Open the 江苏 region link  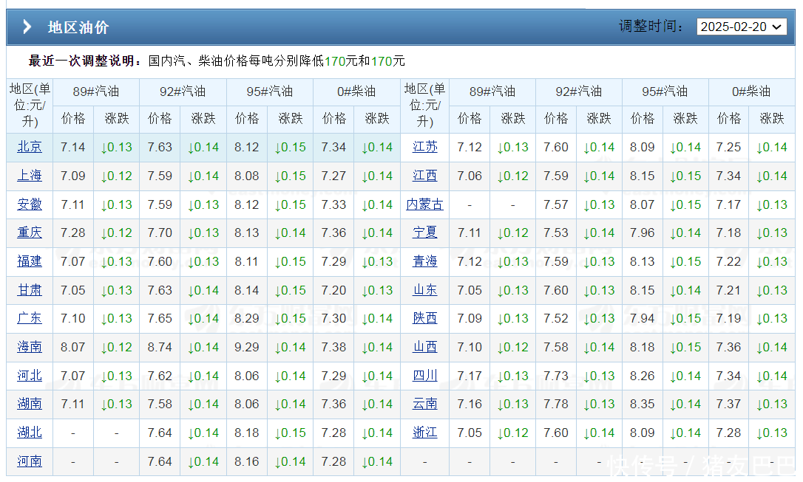[x=425, y=147]
